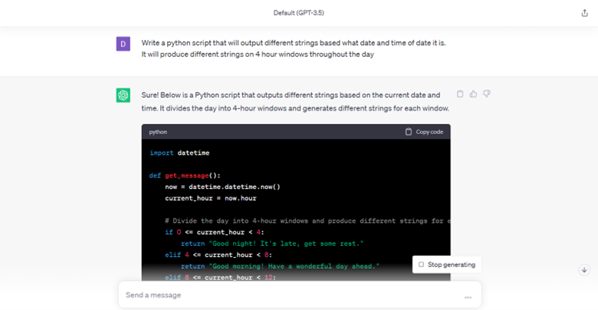598x310 pixels.
Task: Focus the Send a message input
Action: click(x=300, y=295)
